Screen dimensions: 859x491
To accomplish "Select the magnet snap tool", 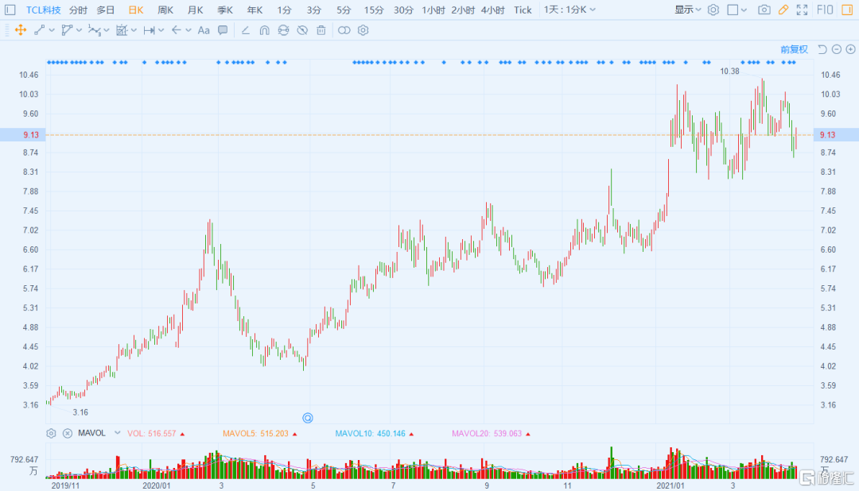I will [x=263, y=30].
